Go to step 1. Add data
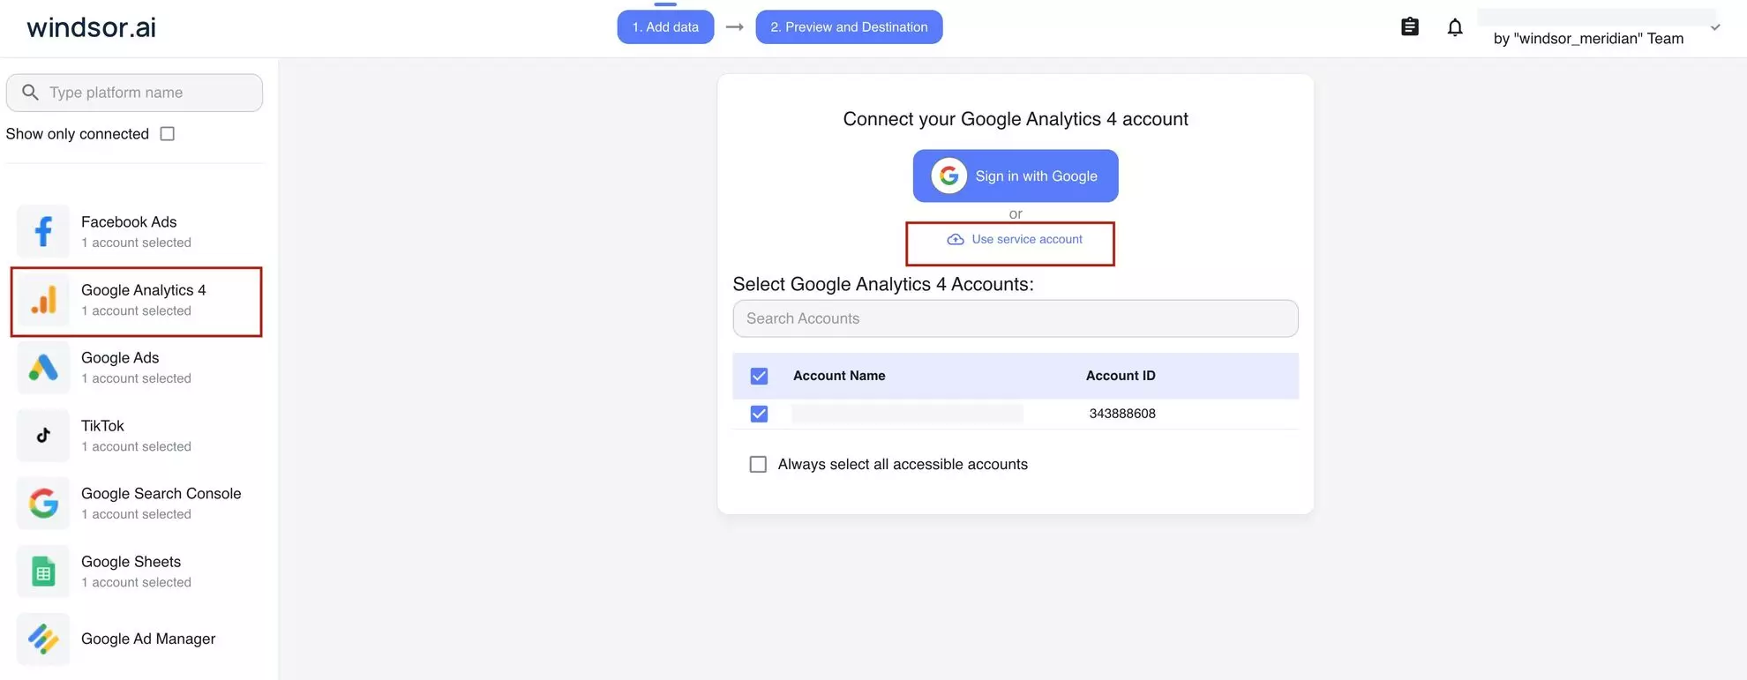The height and width of the screenshot is (680, 1747). [665, 27]
